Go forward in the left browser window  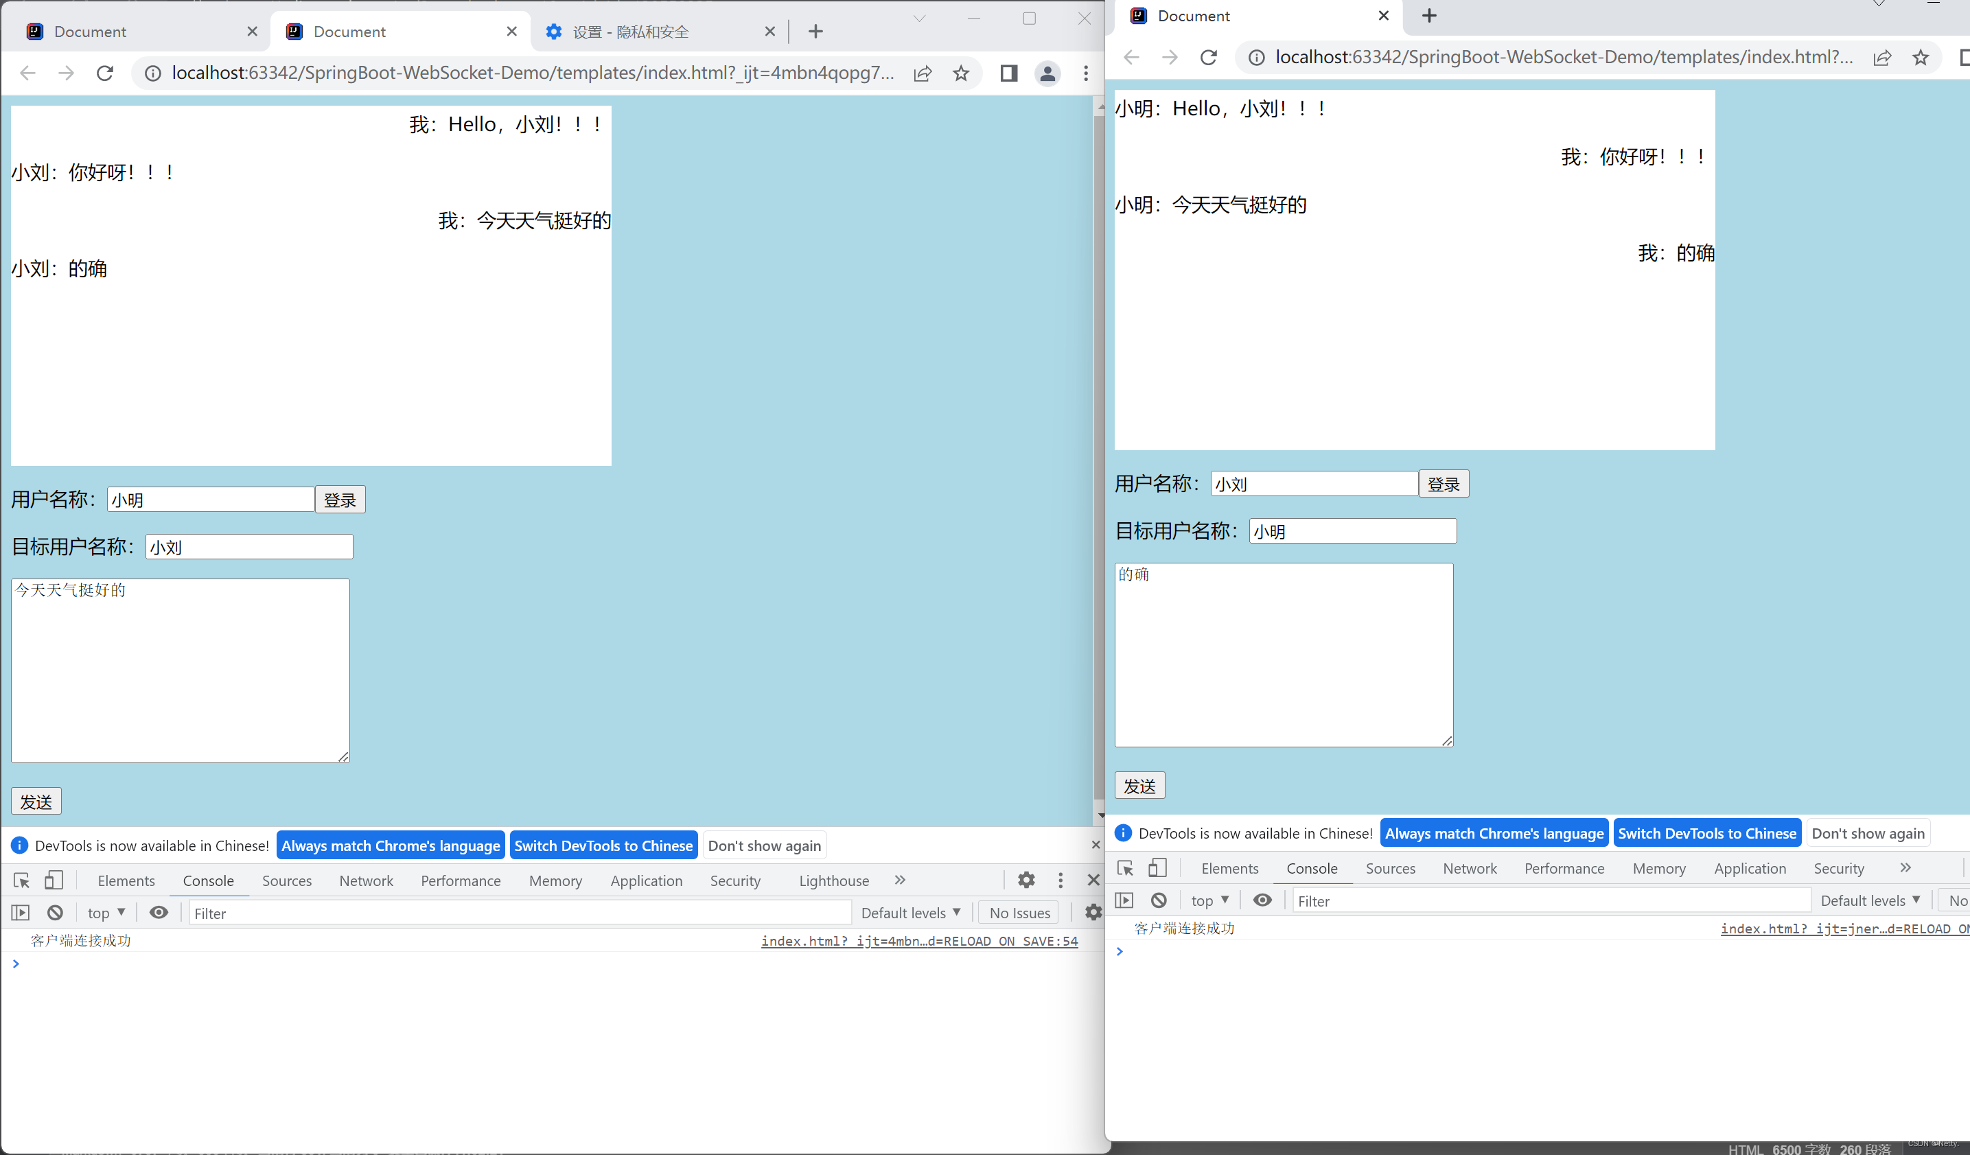67,73
